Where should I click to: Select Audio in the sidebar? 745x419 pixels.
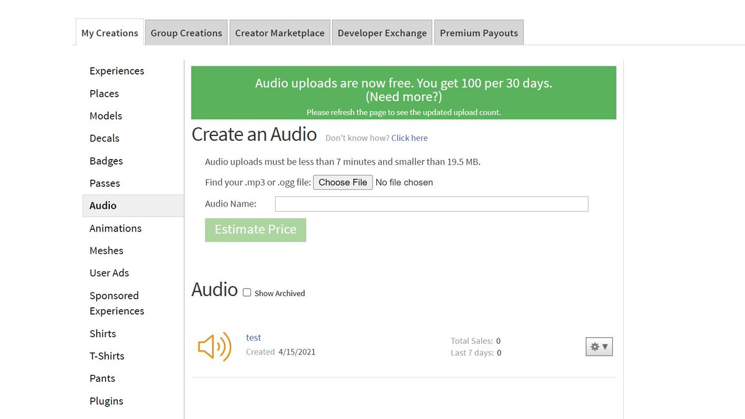(x=133, y=205)
